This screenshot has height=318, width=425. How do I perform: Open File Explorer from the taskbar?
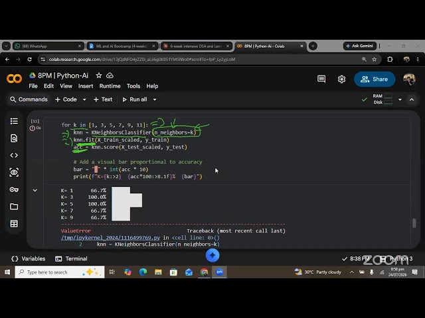pos(158,272)
